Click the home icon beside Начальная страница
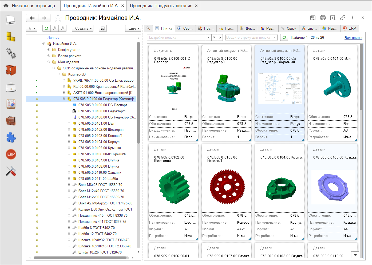 6,5
